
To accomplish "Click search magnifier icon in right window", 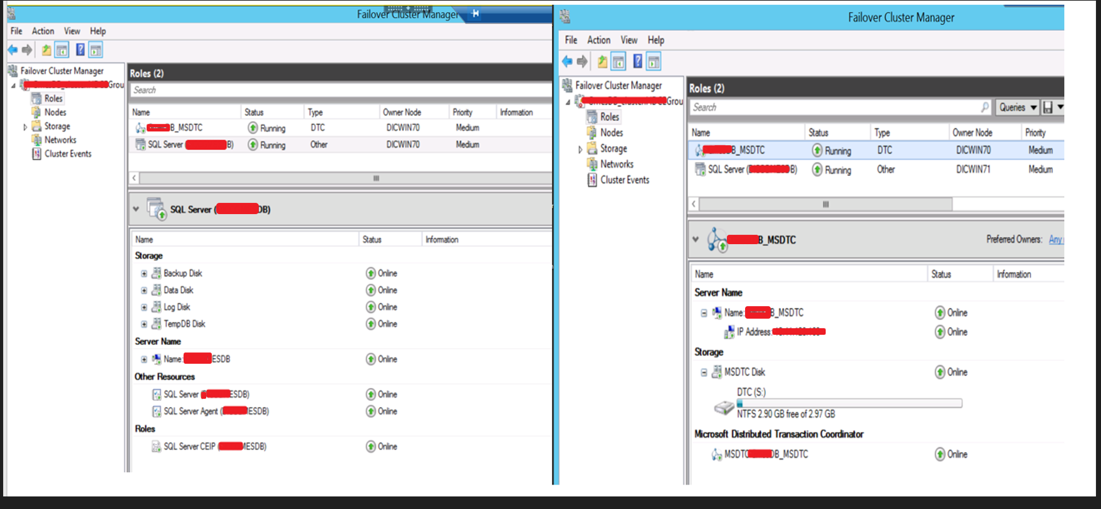I will [985, 108].
